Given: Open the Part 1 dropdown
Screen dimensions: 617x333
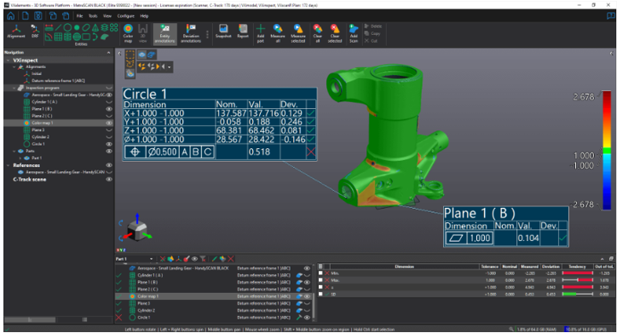Looking at the screenshot, I should tap(134, 259).
